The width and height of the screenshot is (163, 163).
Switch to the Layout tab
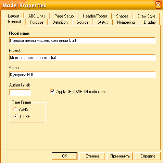(x=13, y=16)
